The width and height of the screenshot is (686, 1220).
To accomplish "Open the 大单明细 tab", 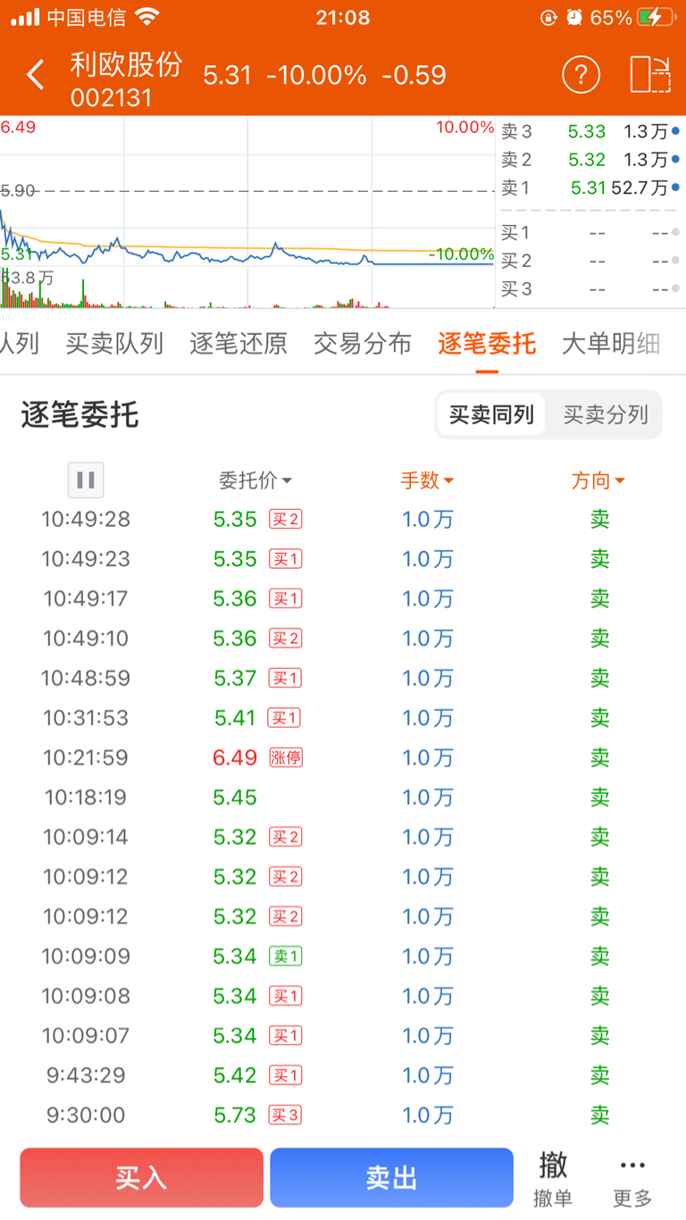I will tap(611, 343).
